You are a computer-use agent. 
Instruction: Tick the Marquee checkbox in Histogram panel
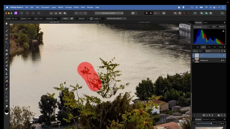point(218,27)
